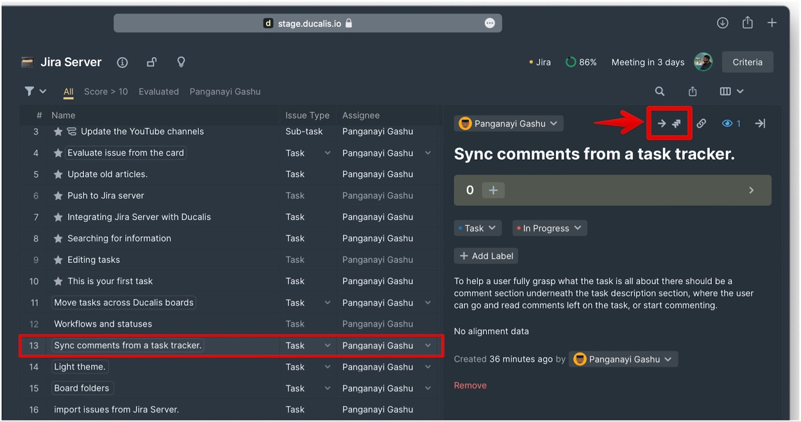Expand issue type dropdown for Light theme row
The image size is (801, 422).
coord(327,367)
